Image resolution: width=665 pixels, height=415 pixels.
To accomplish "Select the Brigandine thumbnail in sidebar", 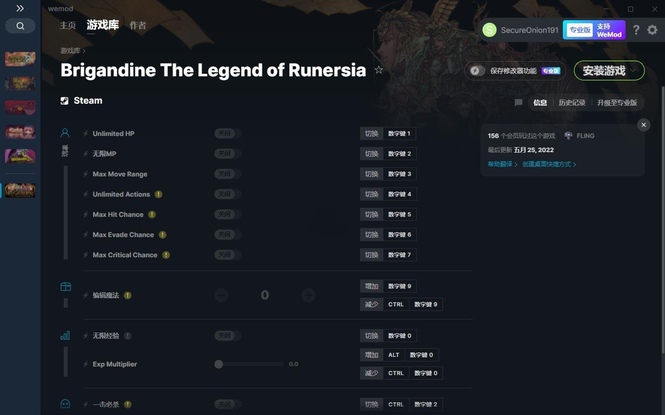I will pos(20,190).
